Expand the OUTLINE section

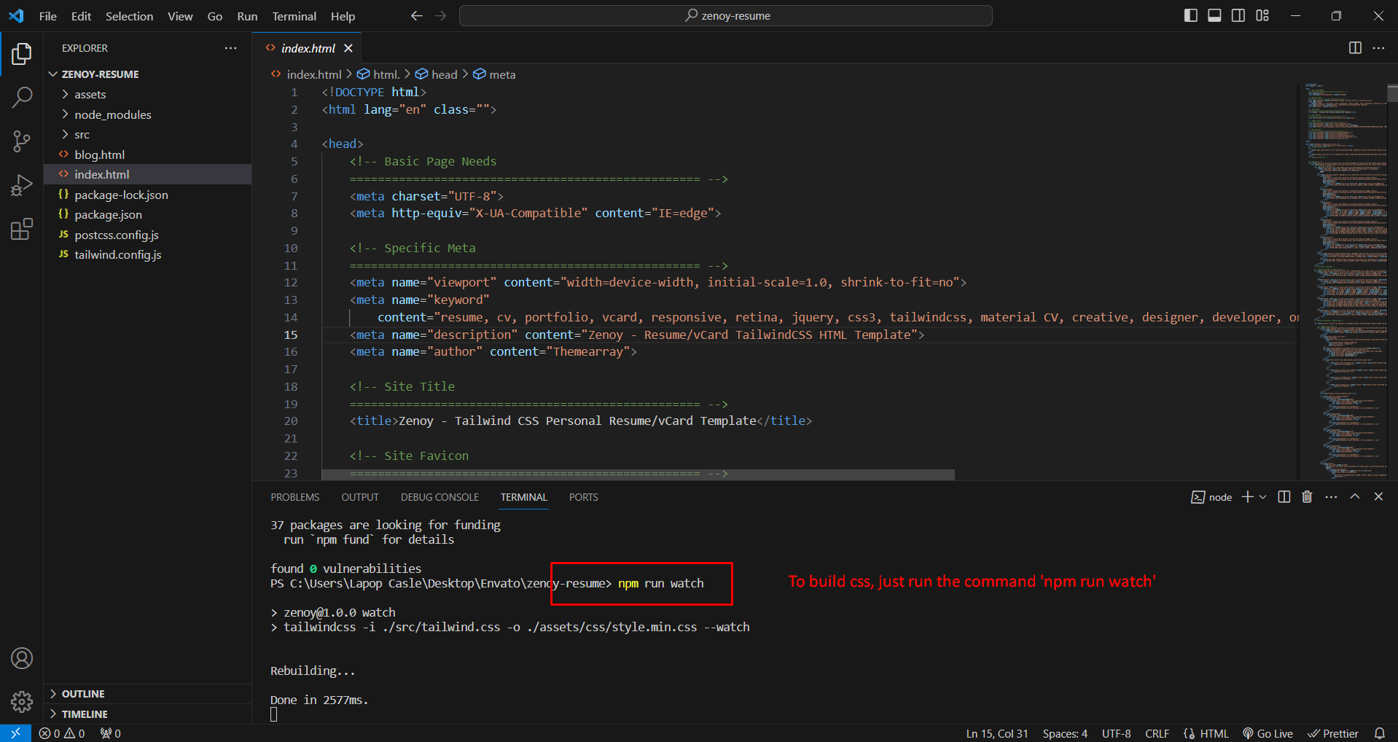[x=148, y=694]
